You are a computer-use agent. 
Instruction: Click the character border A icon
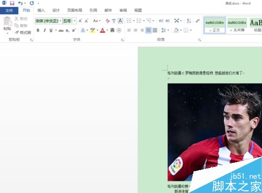tap(121, 21)
